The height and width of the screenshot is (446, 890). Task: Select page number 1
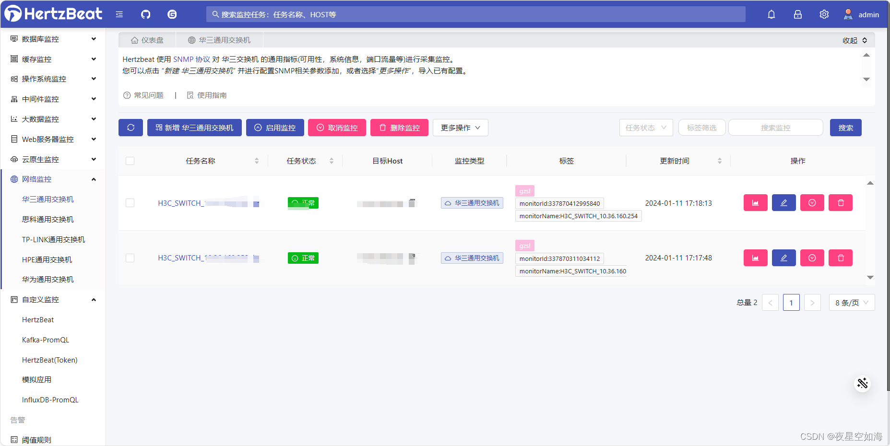point(791,303)
